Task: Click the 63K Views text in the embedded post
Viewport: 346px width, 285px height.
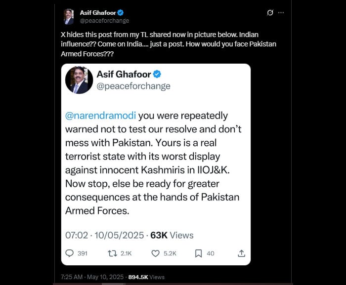Action: point(172,236)
